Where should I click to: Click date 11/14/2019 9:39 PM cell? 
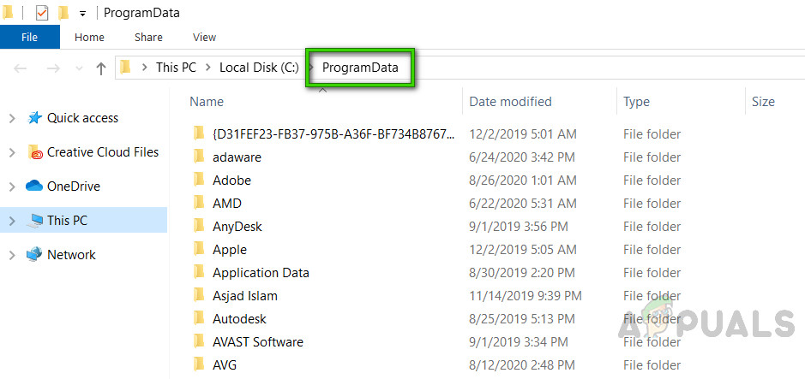click(526, 295)
